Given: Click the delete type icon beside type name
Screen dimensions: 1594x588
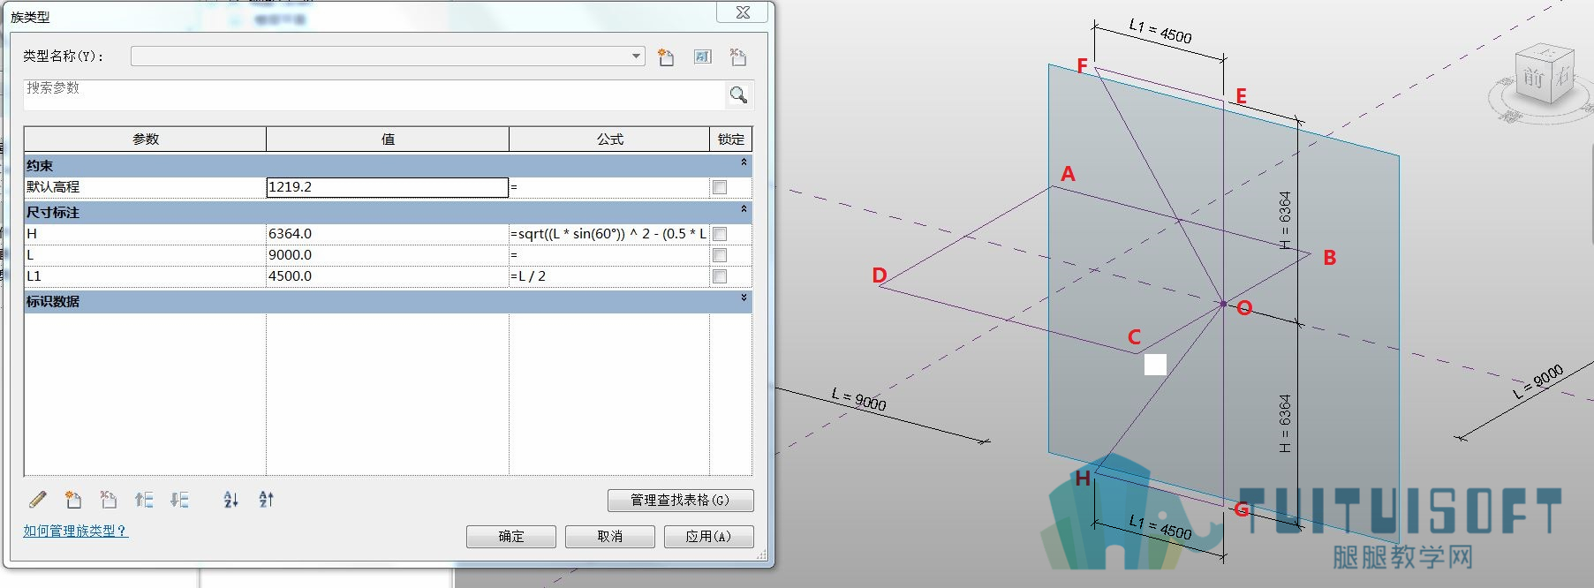Looking at the screenshot, I should [x=738, y=57].
